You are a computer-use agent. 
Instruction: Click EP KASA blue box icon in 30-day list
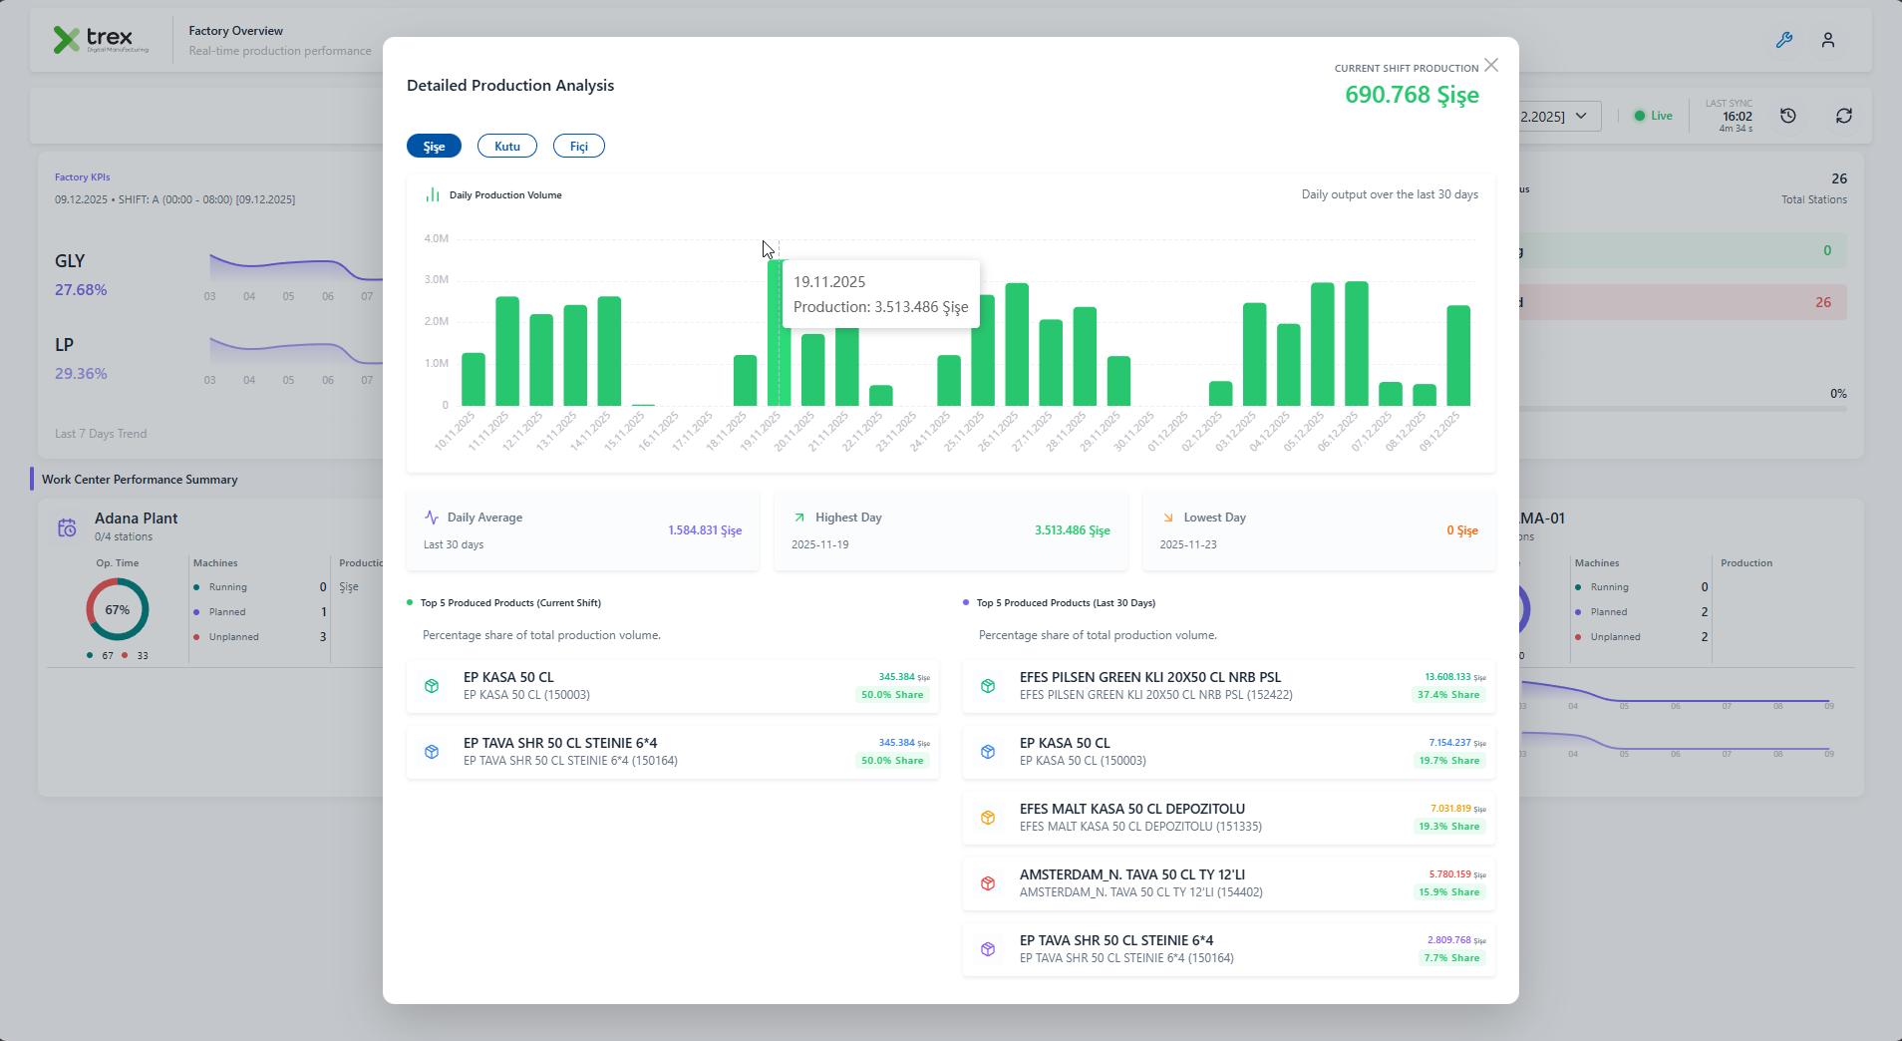coord(988,752)
